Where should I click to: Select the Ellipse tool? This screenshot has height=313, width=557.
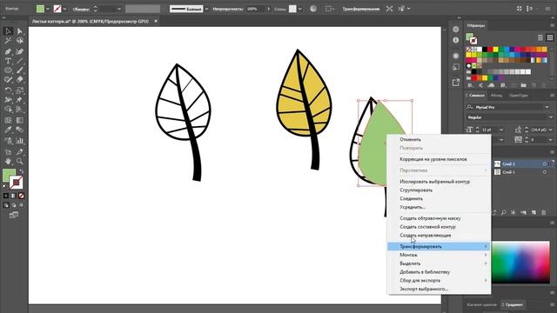[x=8, y=70]
